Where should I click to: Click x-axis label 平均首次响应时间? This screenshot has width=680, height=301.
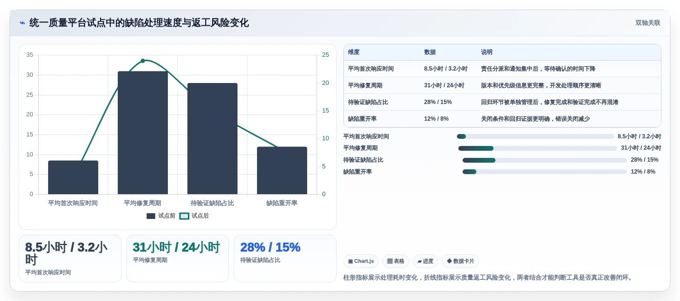[73, 203]
